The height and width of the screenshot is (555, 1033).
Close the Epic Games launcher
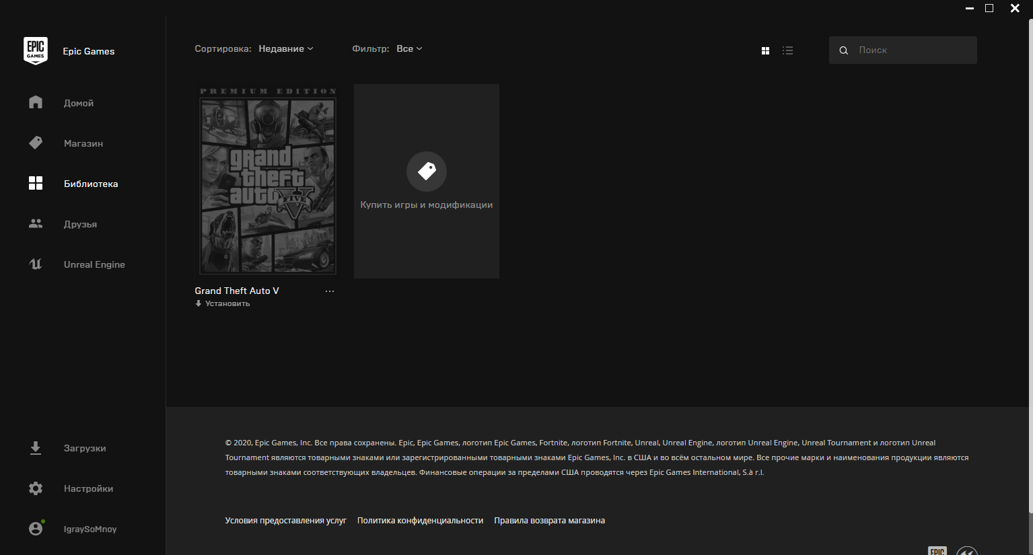point(1015,8)
